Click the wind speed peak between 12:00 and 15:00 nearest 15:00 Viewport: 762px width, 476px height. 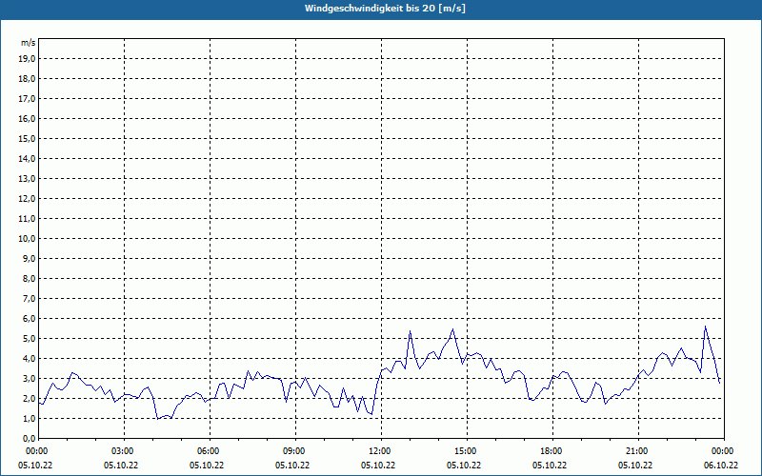click(x=453, y=329)
